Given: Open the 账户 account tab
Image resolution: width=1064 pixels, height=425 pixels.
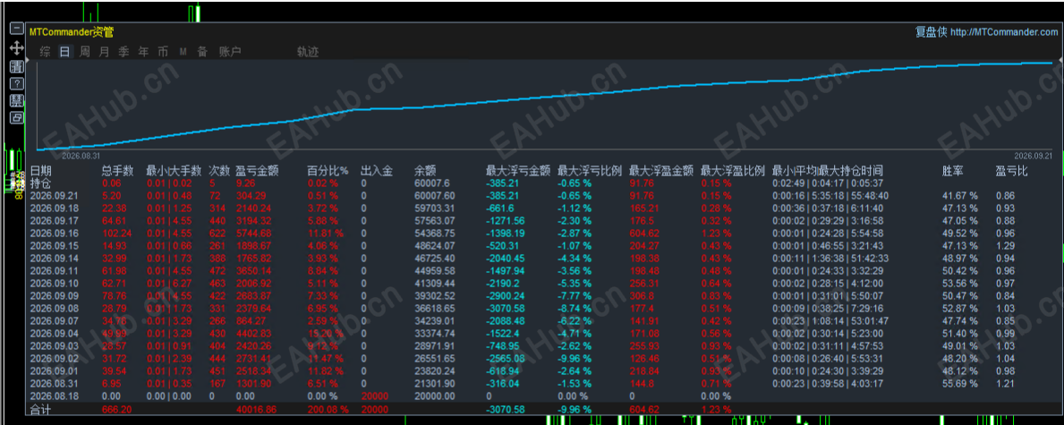Looking at the screenshot, I should 230,52.
